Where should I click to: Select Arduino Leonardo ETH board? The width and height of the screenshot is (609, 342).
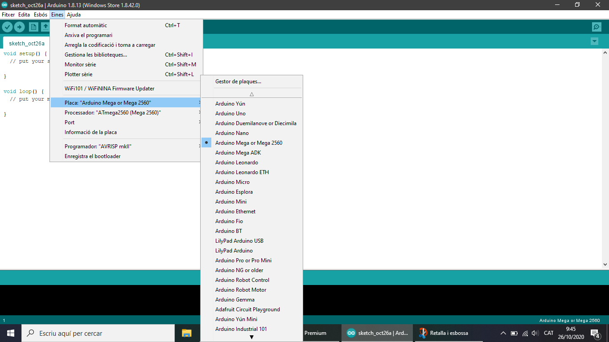point(251,172)
